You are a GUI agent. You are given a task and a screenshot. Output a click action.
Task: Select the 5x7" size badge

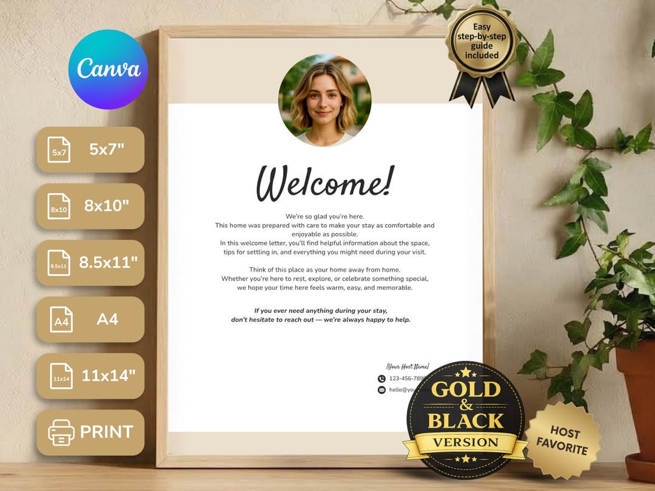coord(90,150)
